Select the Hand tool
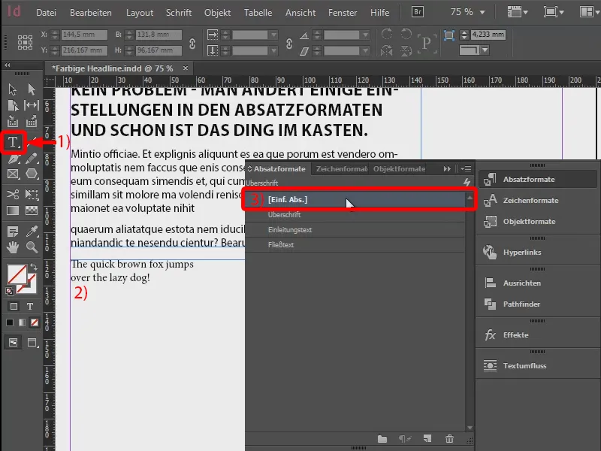Viewport: 601px width, 451px height. (x=12, y=247)
